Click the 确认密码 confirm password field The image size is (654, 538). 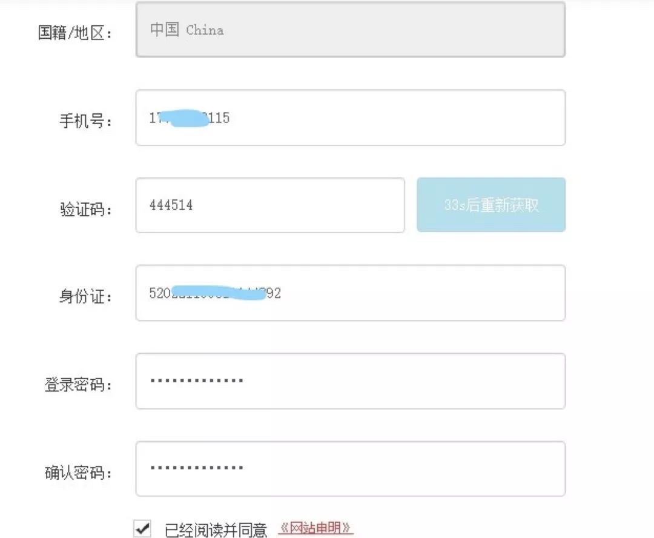[350, 469]
